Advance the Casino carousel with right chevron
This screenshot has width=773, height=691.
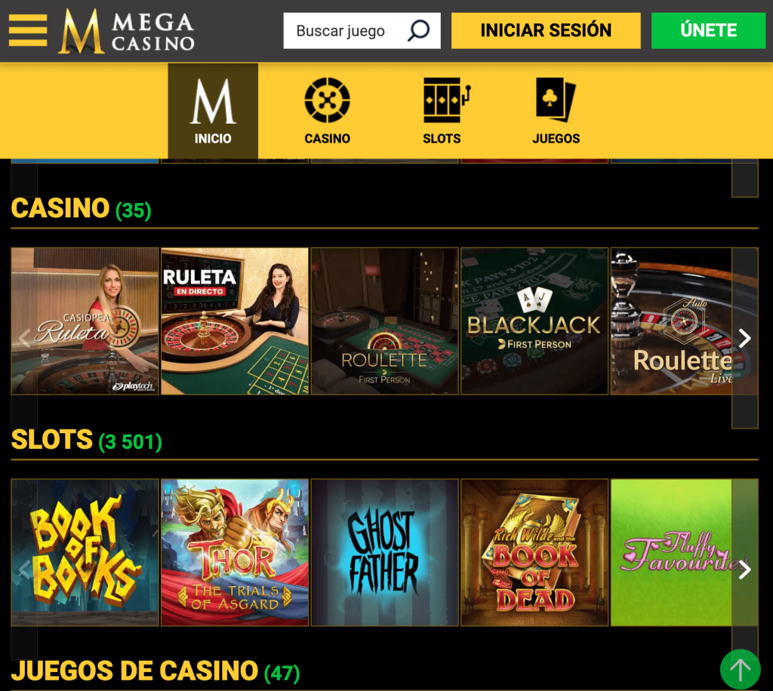click(x=745, y=338)
